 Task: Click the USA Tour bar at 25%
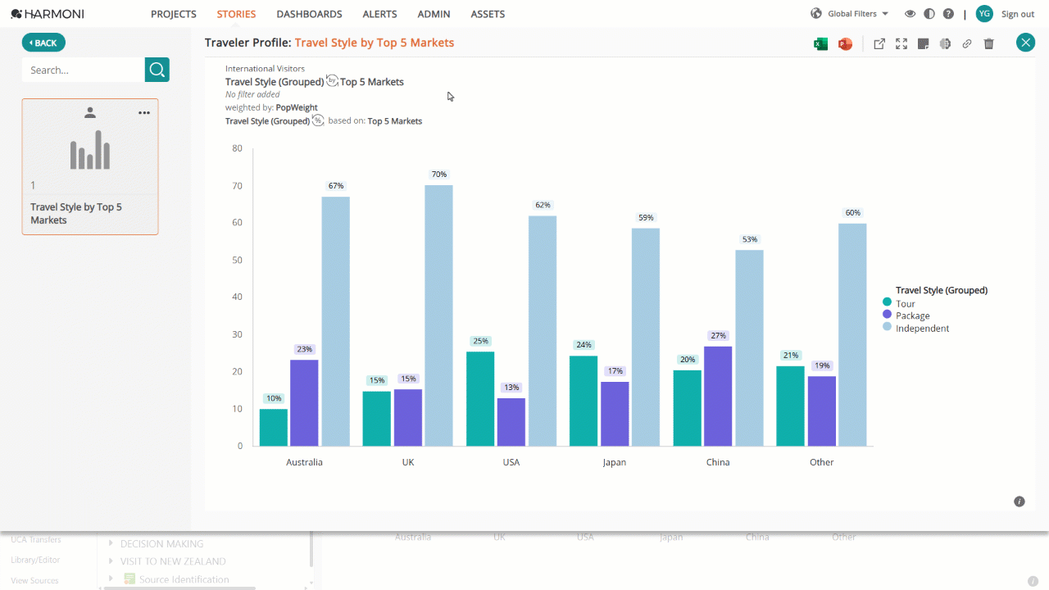pos(480,399)
